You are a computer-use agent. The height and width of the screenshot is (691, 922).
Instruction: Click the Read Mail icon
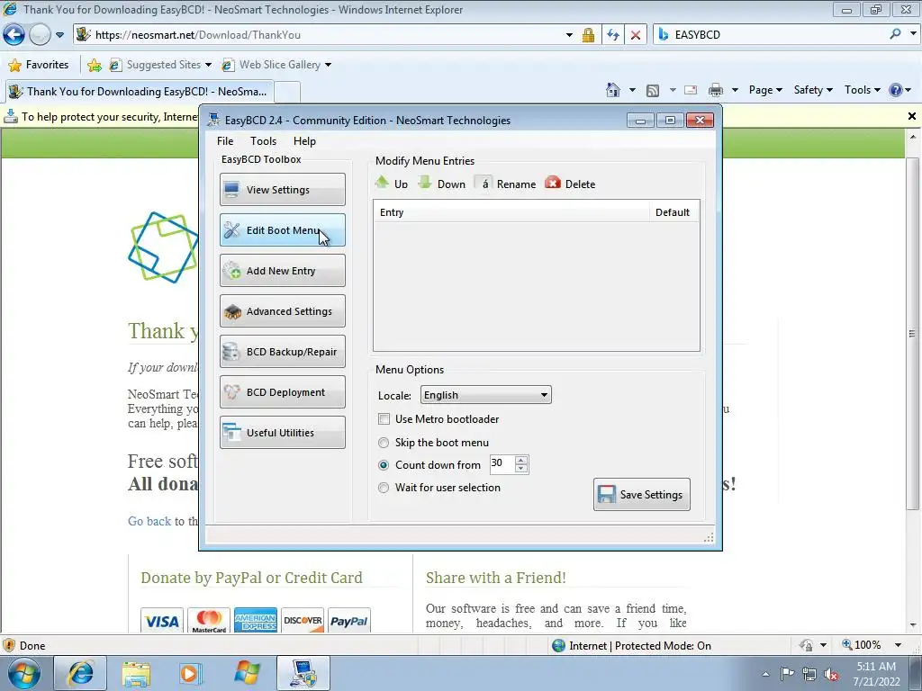(x=691, y=90)
